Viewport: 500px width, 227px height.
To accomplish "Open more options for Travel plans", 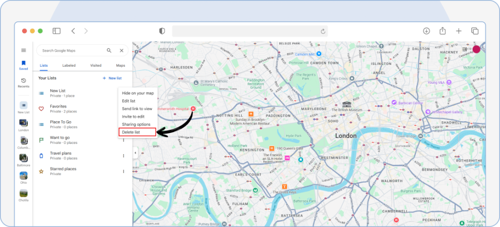I will tap(124, 156).
